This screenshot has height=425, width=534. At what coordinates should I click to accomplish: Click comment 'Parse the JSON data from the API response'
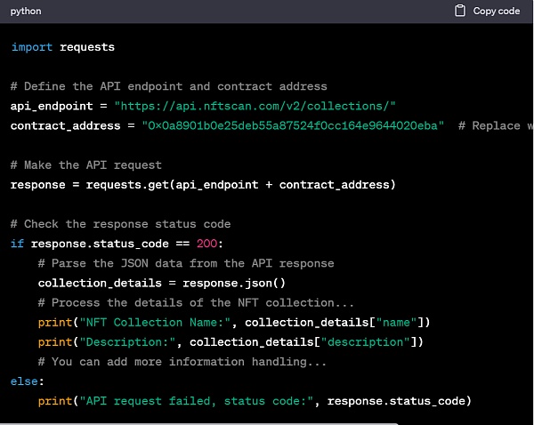coord(186,263)
